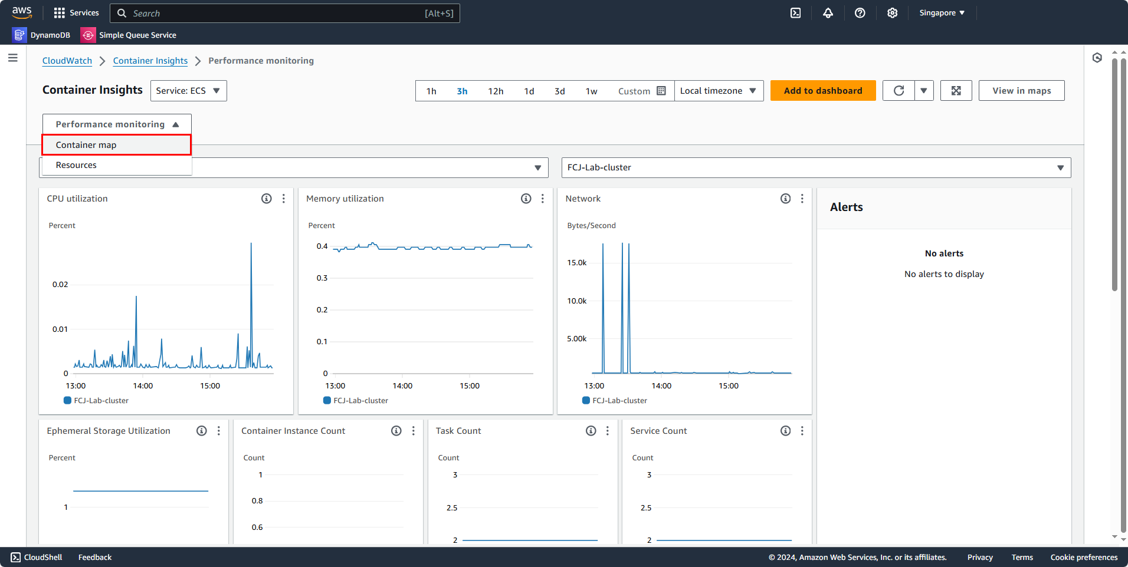Show info for CPU utilization widget
Screen dimensions: 1128x567
tap(267, 199)
